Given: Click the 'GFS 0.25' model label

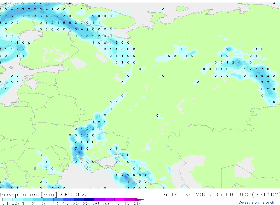Looking at the screenshot, I should [x=75, y=194].
